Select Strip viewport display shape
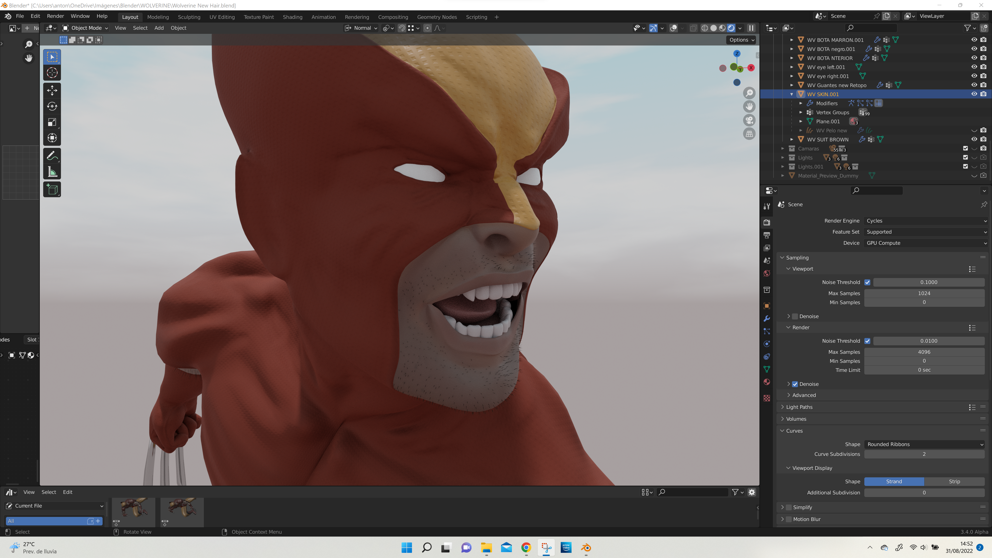This screenshot has width=992, height=558. pyautogui.click(x=954, y=481)
